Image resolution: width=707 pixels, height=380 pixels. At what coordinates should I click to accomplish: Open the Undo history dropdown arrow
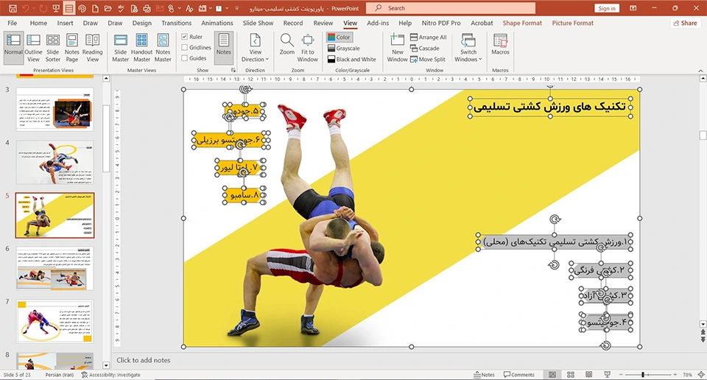tap(33, 8)
